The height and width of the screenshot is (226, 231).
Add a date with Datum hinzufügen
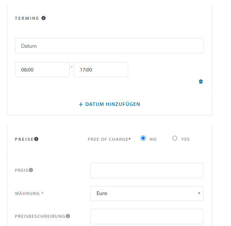click(x=109, y=104)
